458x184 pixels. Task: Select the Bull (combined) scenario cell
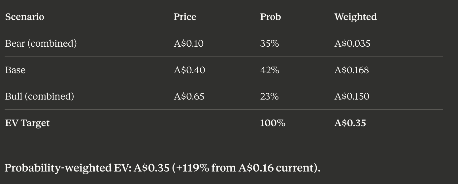(x=40, y=96)
